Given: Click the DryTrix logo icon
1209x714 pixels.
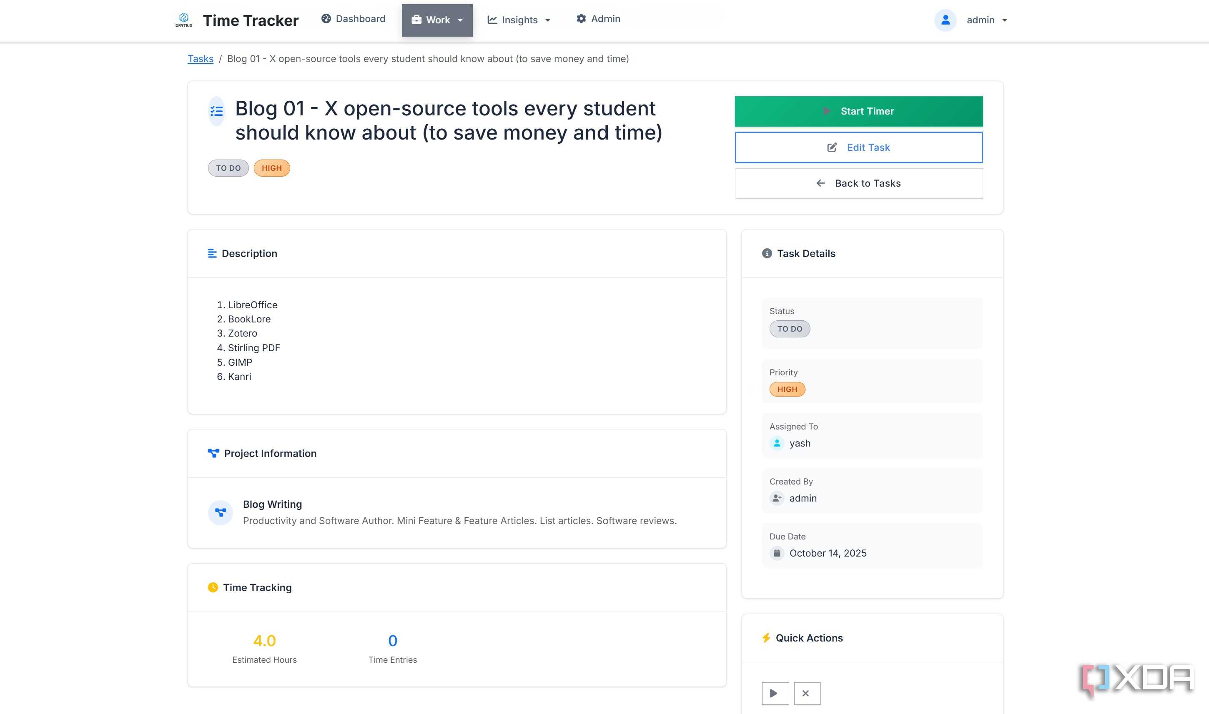Looking at the screenshot, I should [183, 20].
